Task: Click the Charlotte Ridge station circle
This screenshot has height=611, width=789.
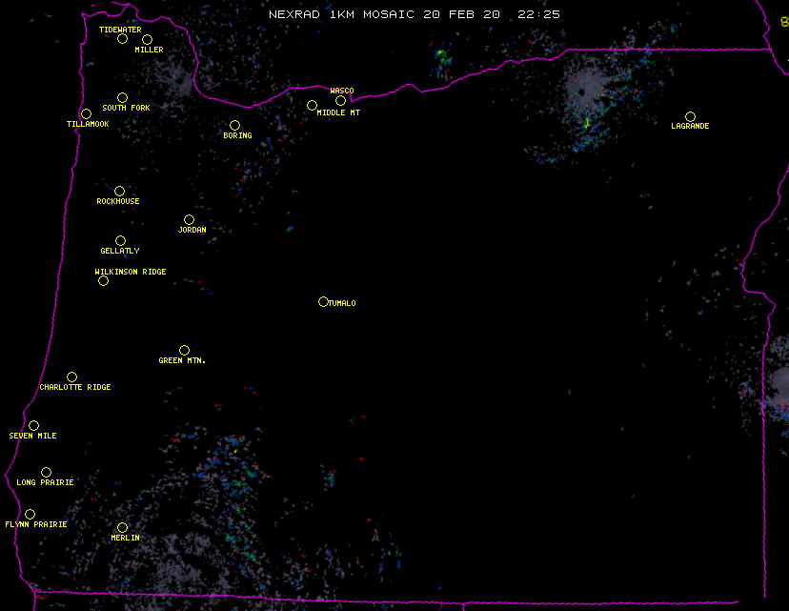Action: [x=71, y=377]
